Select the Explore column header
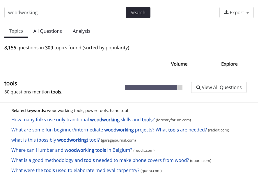 coord(229,64)
